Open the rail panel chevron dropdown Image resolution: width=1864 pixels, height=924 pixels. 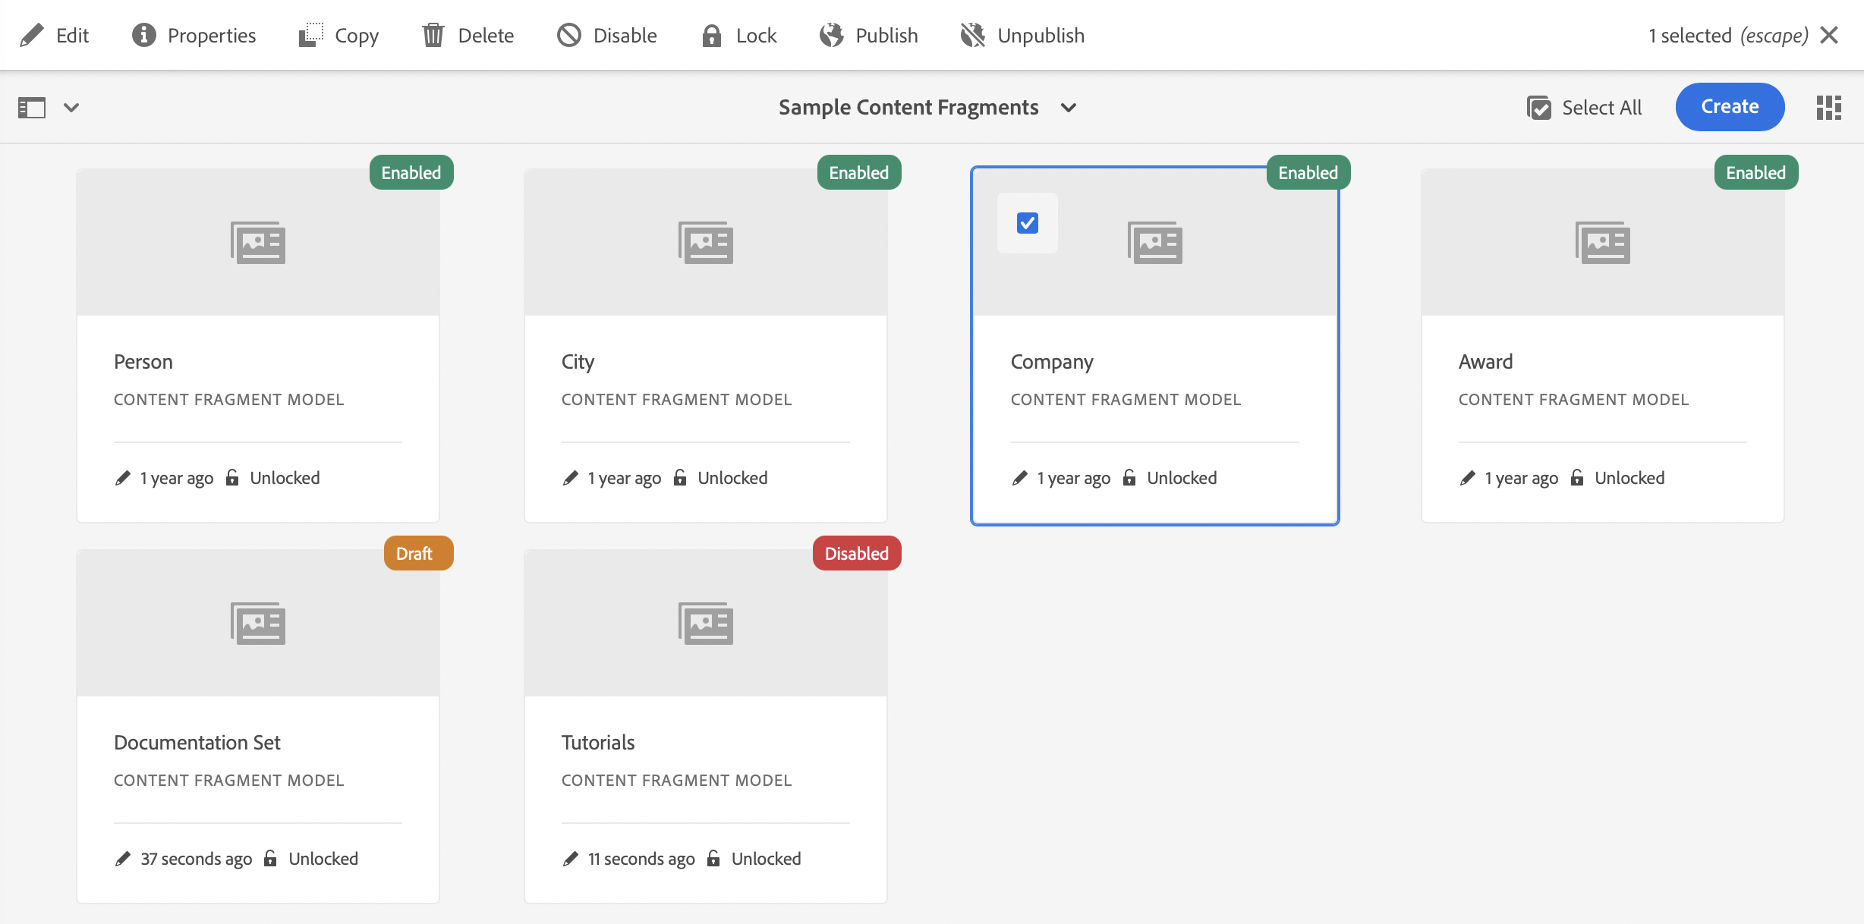pos(71,108)
